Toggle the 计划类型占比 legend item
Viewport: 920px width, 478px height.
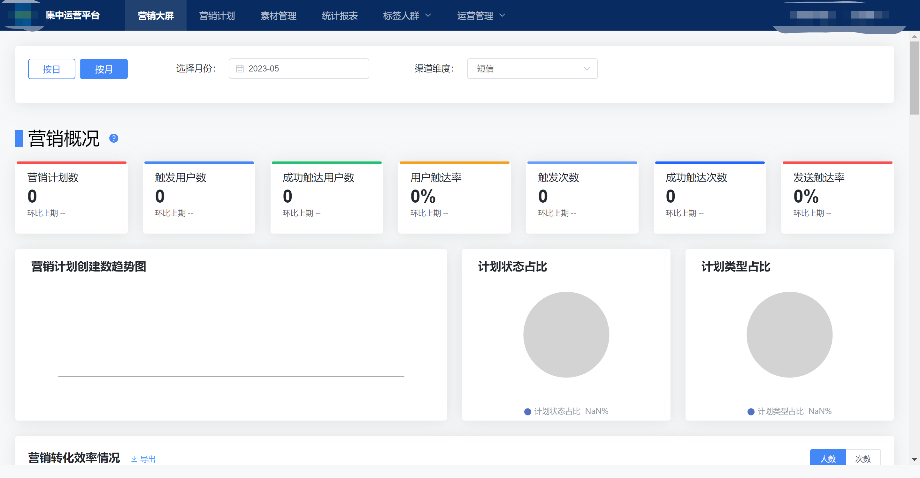coord(789,411)
